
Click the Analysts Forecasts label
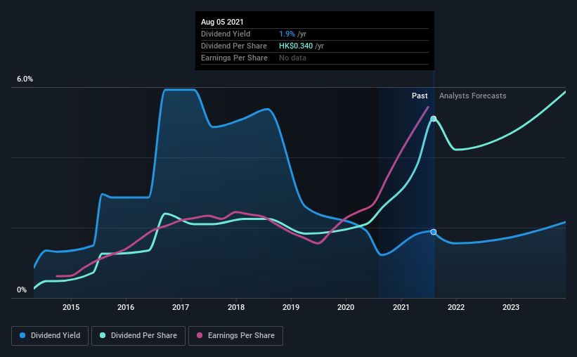472,96
